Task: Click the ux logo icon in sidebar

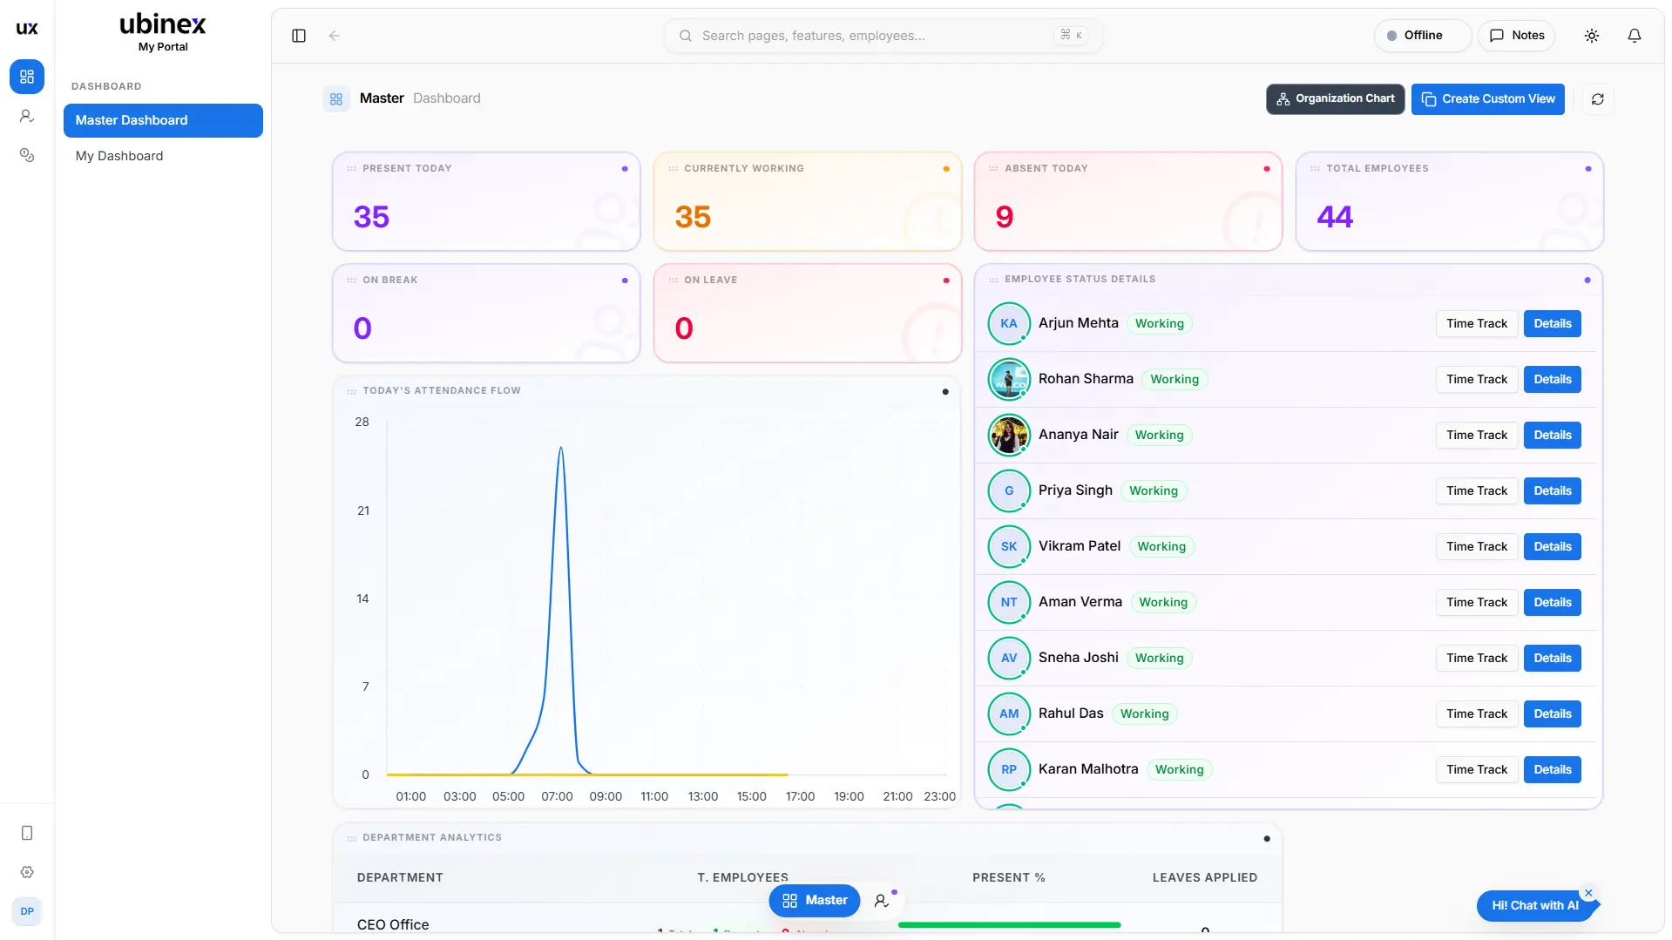Action: point(27,28)
